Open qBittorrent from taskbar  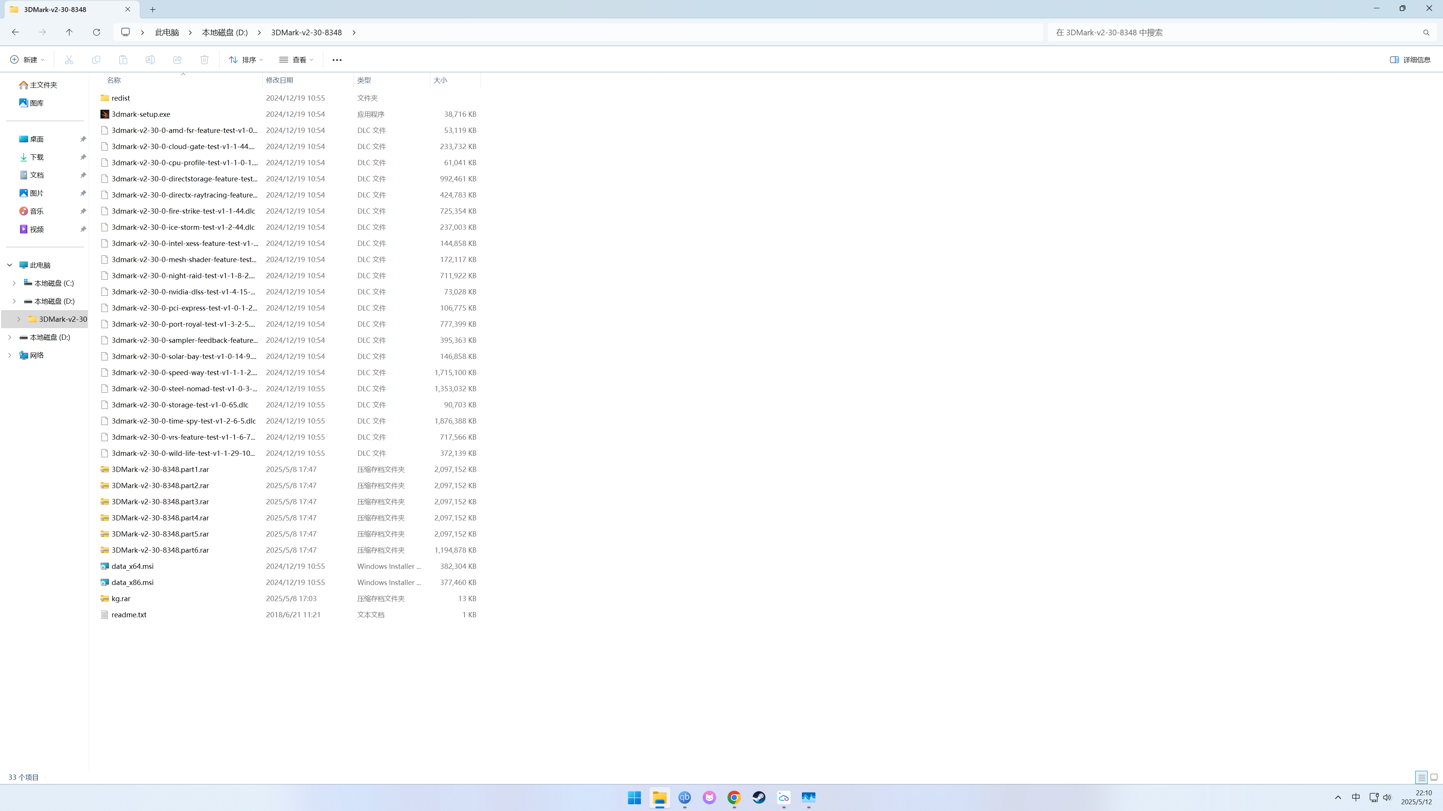point(685,797)
